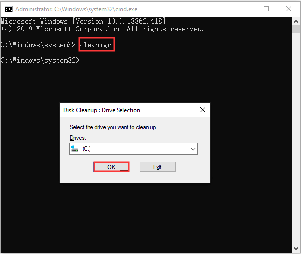Click the typed 'cleanmgr' command text
The width and height of the screenshot is (301, 254).
[x=95, y=45]
